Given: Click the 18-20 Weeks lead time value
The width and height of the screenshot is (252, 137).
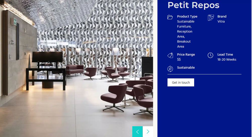Looking at the screenshot, I should (227, 60).
